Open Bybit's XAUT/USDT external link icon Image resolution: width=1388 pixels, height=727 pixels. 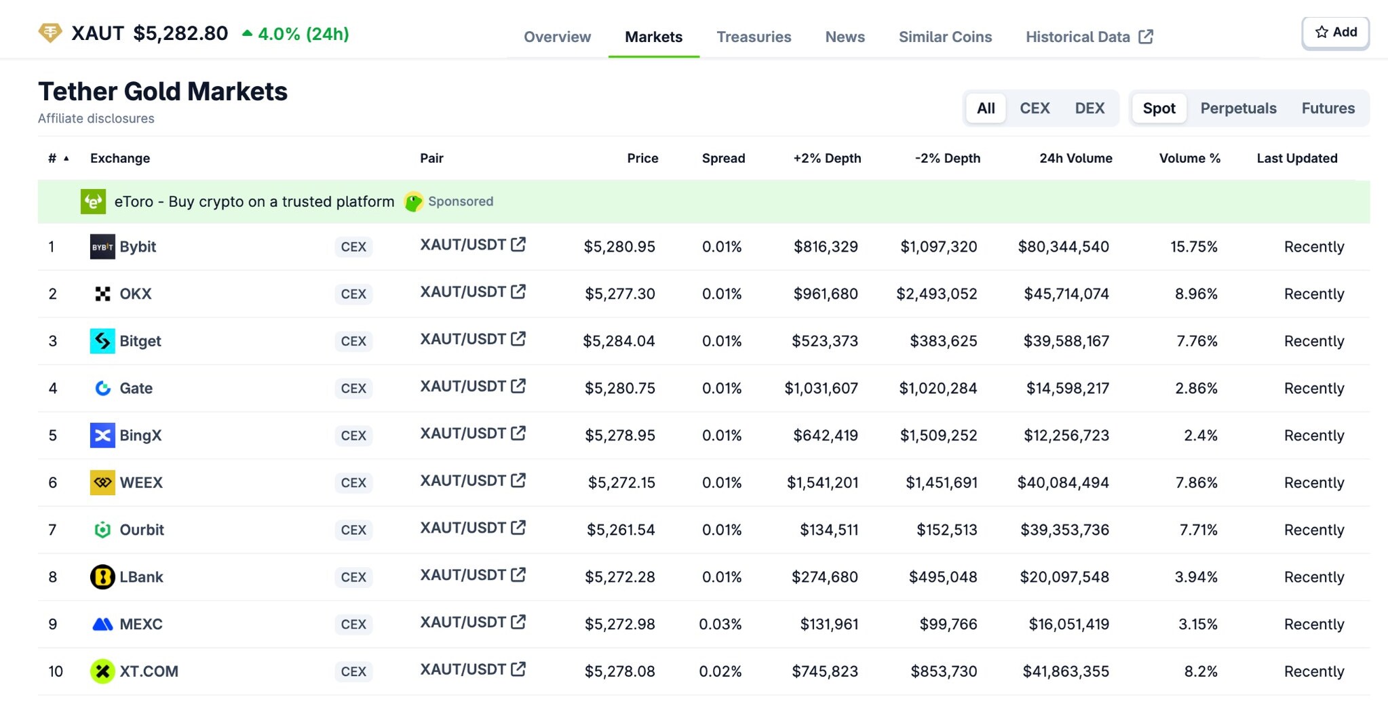(518, 244)
